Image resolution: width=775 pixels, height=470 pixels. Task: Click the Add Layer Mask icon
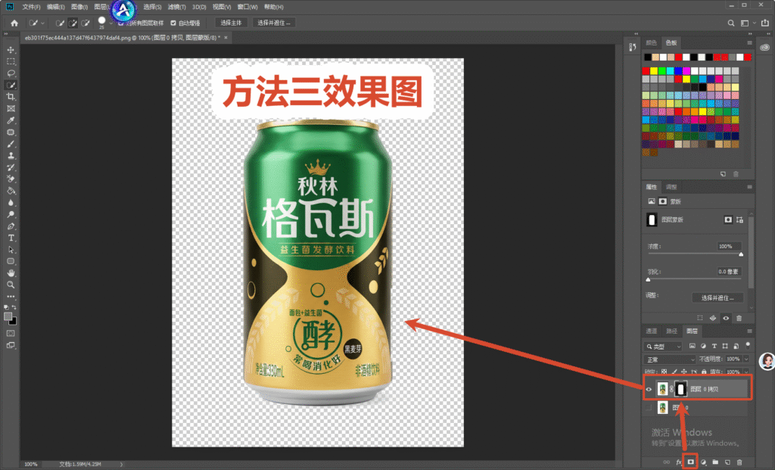(690, 462)
